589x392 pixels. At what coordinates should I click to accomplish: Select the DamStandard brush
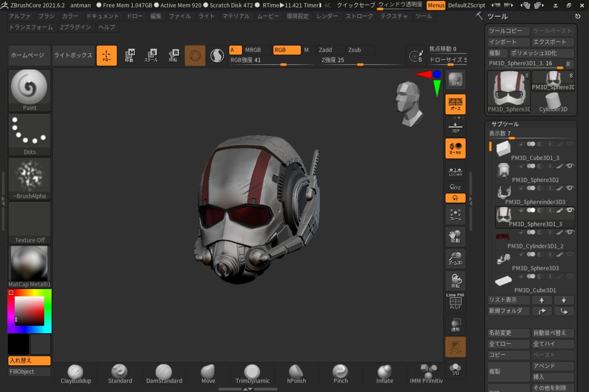click(164, 374)
